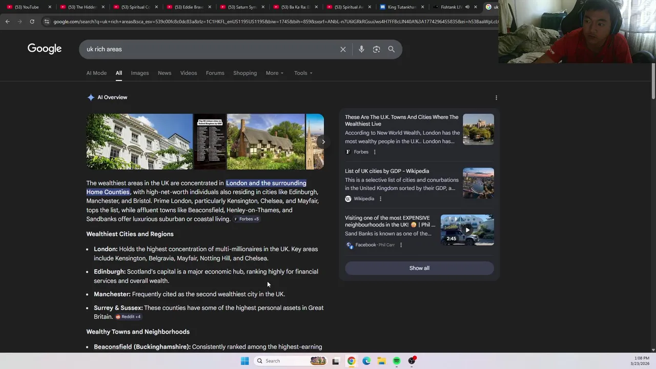Open Sandbanks expensive neighbourhoods video link
656x369 pixels.
(x=389, y=221)
